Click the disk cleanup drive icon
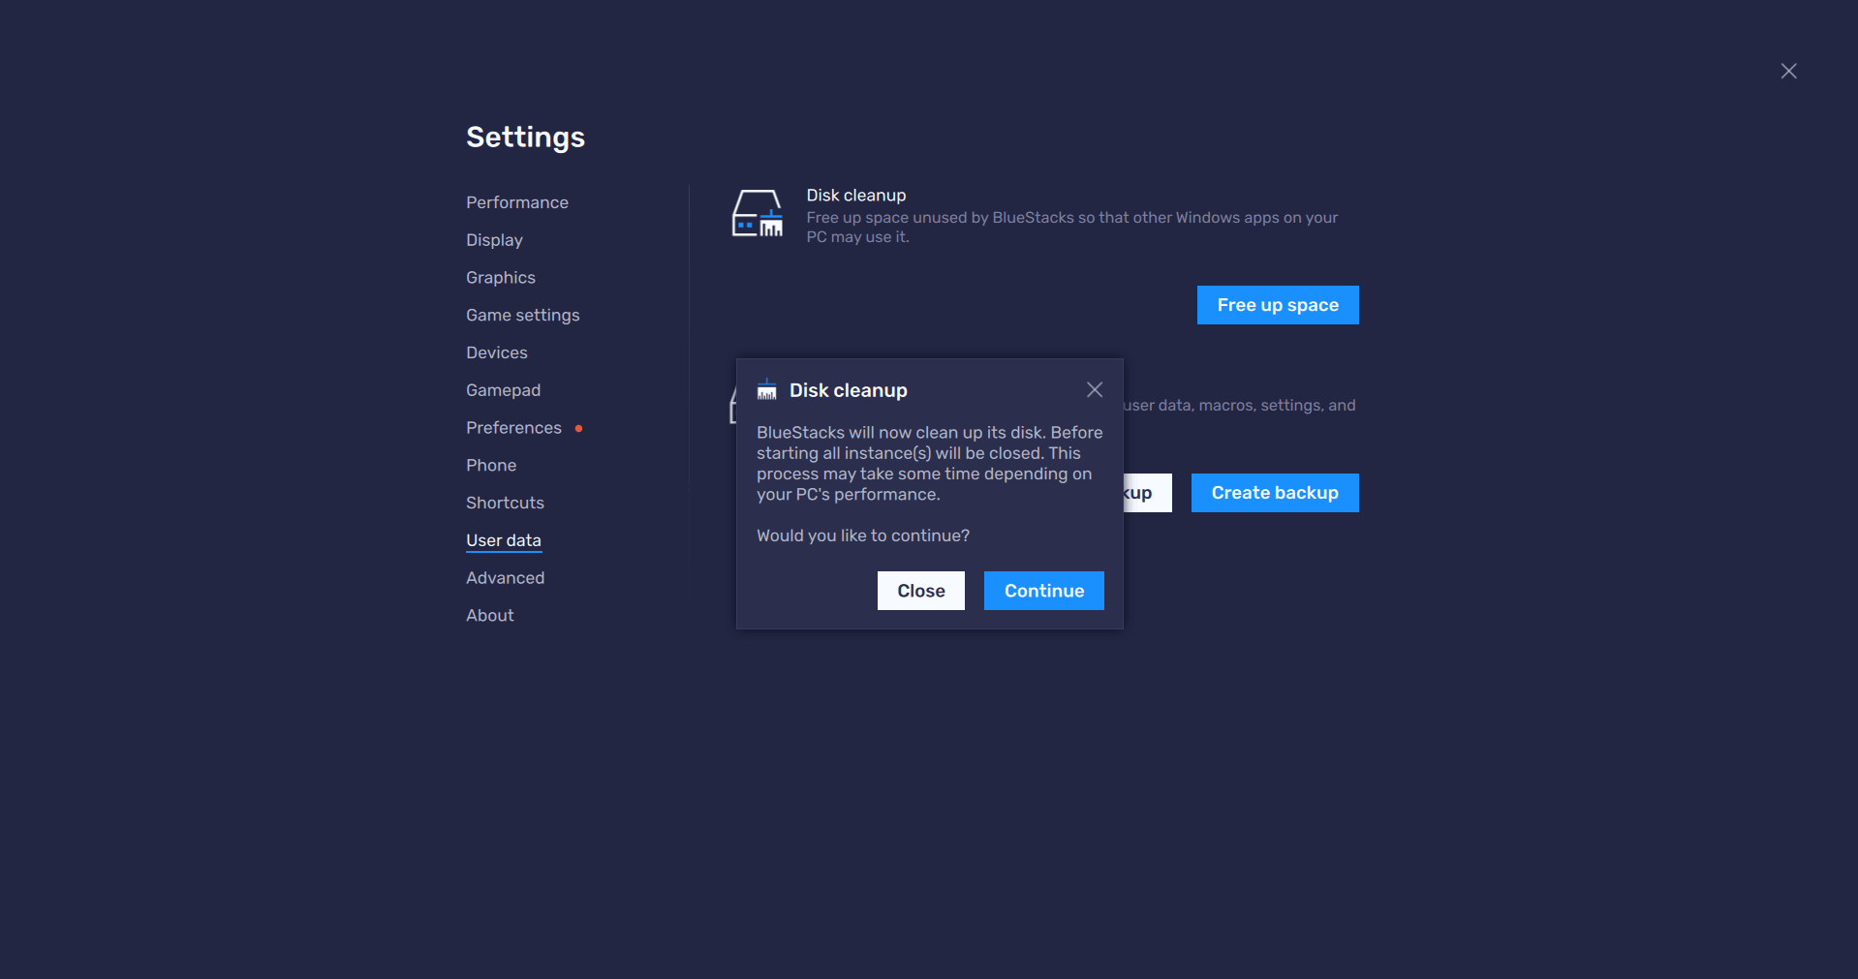This screenshot has height=979, width=1858. pos(757,214)
